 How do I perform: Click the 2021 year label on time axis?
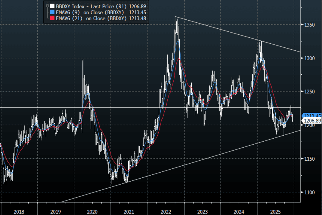pyautogui.click(x=129, y=212)
